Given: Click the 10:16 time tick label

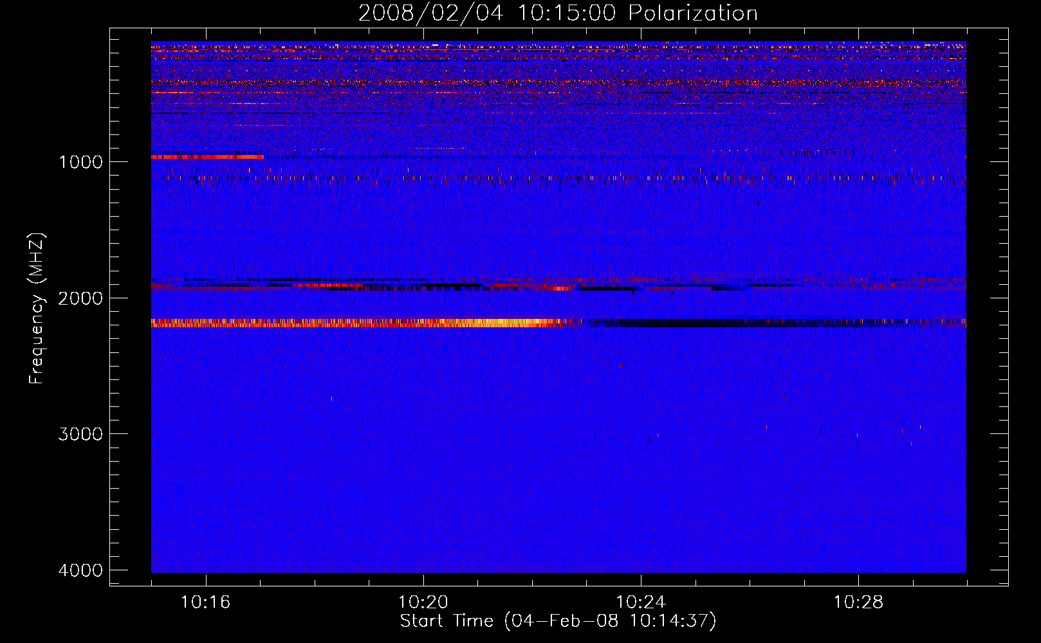Looking at the screenshot, I should (x=205, y=602).
